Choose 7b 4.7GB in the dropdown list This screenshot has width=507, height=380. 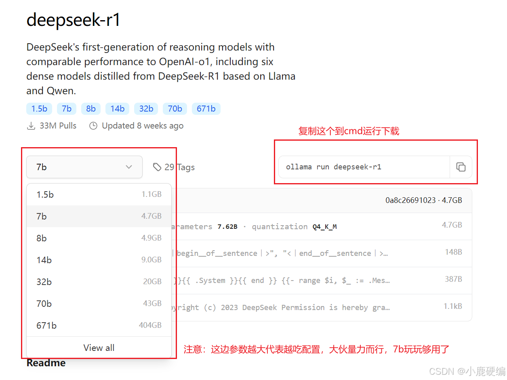pos(99,216)
